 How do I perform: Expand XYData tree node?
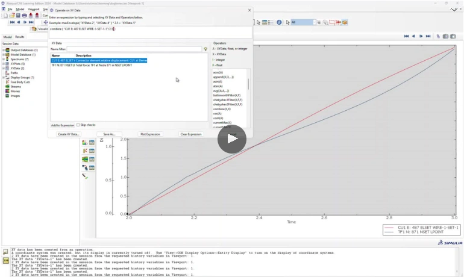point(4,68)
